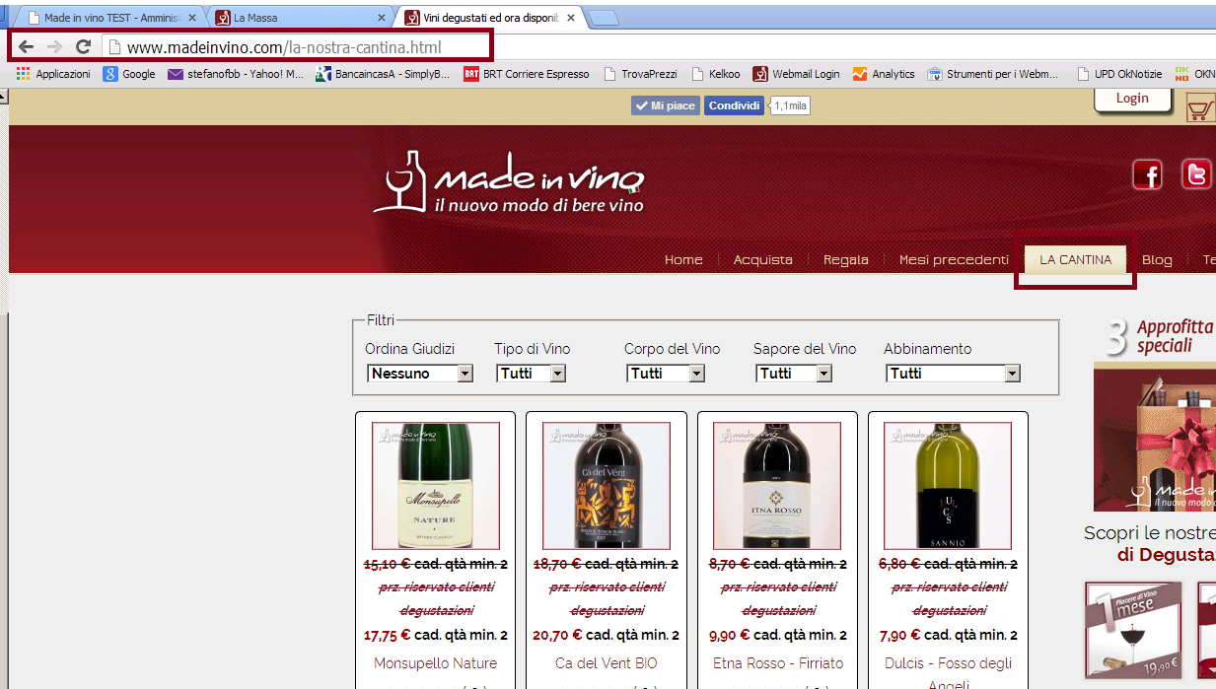Open Monsupello Nature product link
The width and height of the screenshot is (1216, 689).
tap(436, 663)
